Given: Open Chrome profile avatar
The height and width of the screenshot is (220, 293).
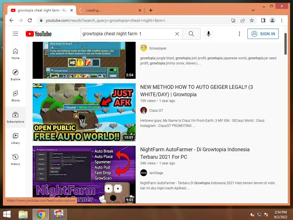Looking at the screenshot, I should point(272,20).
